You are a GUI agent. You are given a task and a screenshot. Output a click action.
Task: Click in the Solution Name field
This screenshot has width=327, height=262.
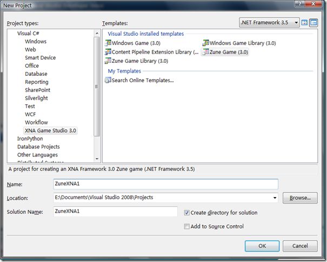click(x=115, y=212)
